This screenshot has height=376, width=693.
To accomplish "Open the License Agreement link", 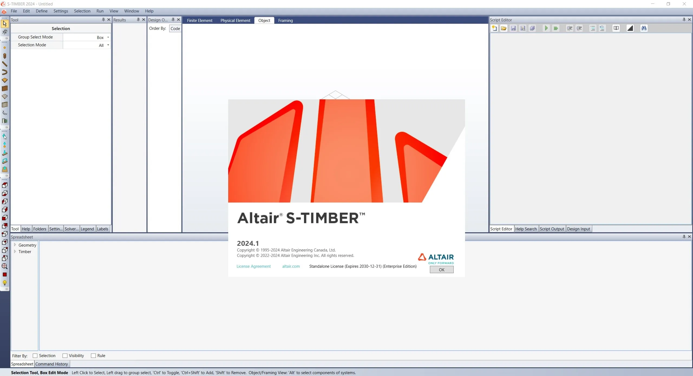I will click(253, 266).
